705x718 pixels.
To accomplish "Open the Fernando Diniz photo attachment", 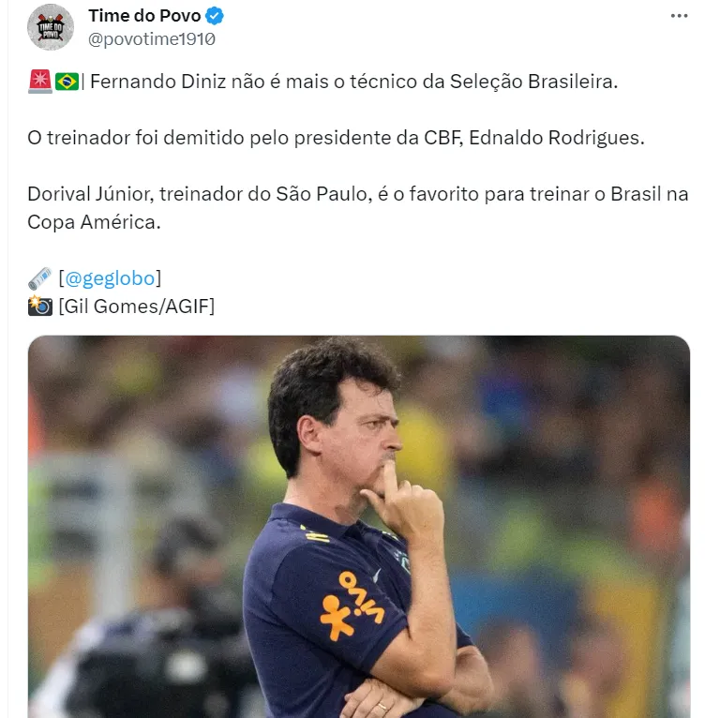I will [x=359, y=526].
